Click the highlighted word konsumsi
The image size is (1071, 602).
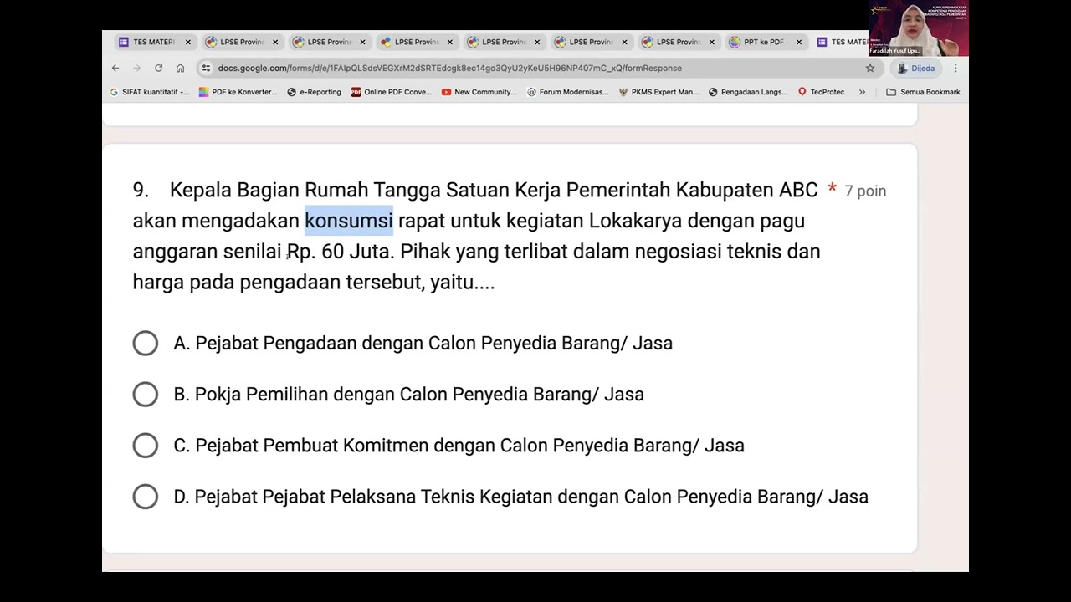coord(349,221)
